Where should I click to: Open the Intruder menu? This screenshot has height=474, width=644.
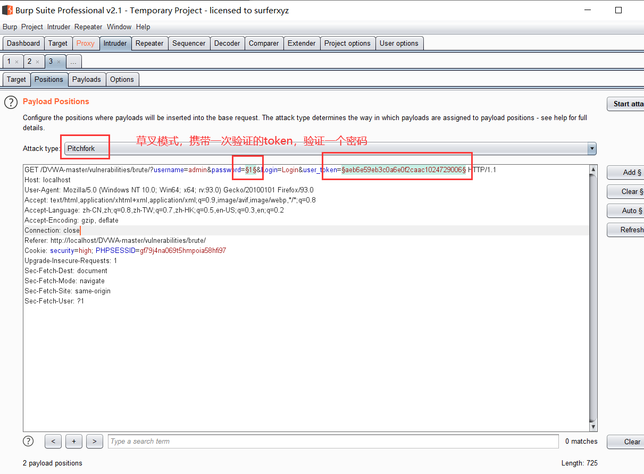58,27
